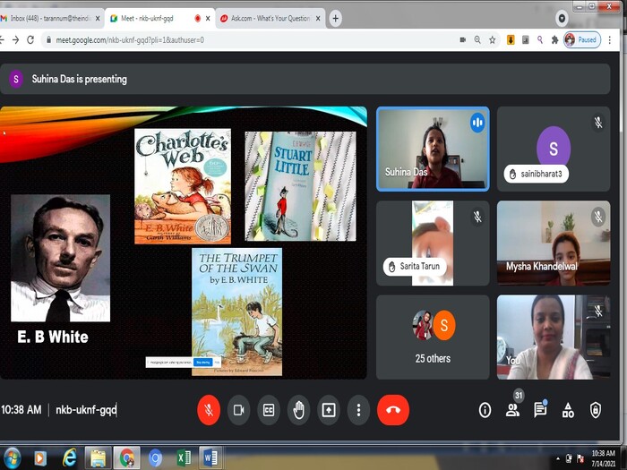Bookmark this page with the star

click(x=493, y=39)
